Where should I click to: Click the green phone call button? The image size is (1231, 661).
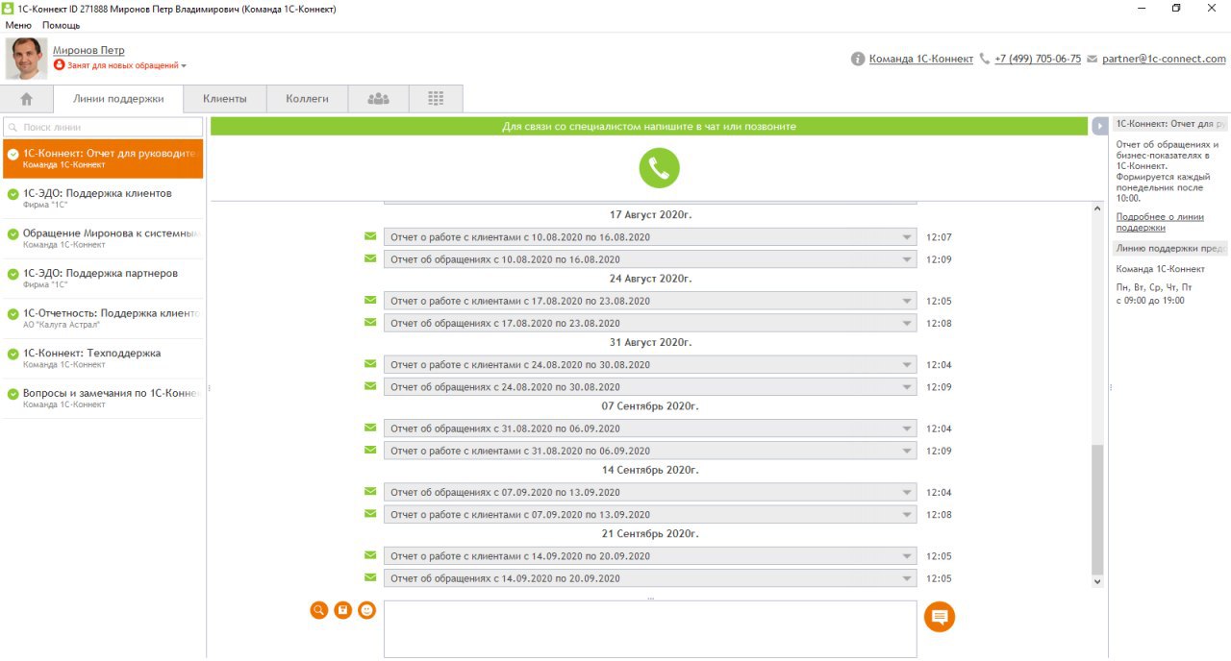[x=659, y=168]
